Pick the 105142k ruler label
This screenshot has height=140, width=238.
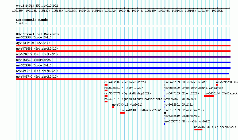click(x=111, y=11)
